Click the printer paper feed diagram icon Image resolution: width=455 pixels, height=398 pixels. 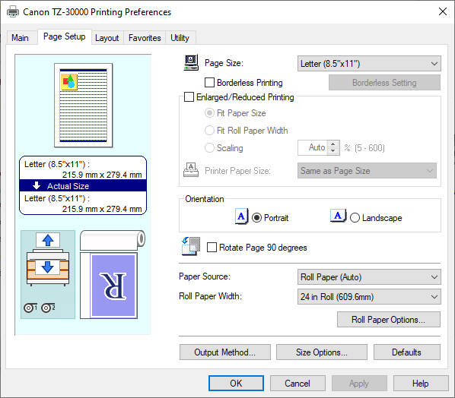pos(48,260)
